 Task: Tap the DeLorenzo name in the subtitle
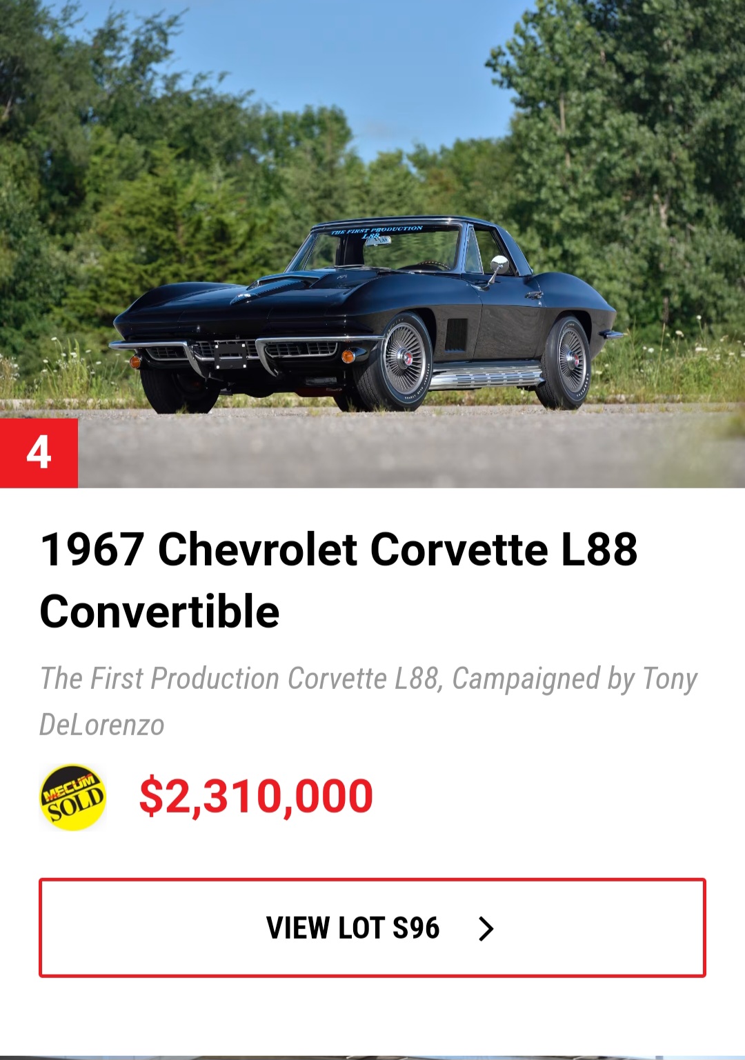[102, 725]
